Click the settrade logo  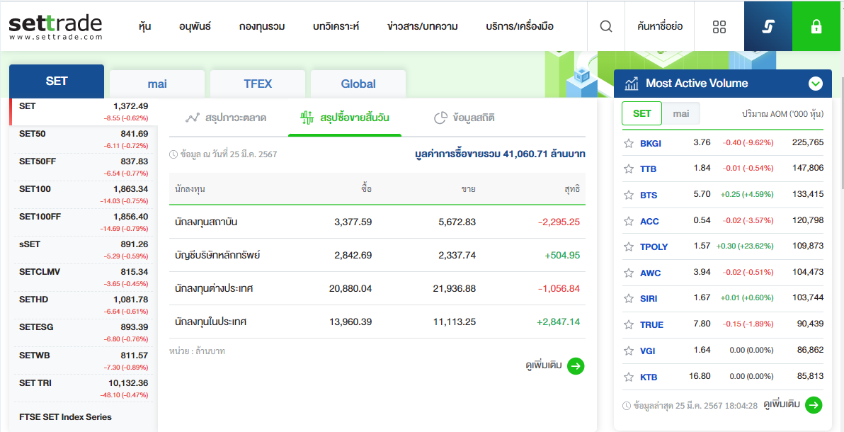point(55,26)
